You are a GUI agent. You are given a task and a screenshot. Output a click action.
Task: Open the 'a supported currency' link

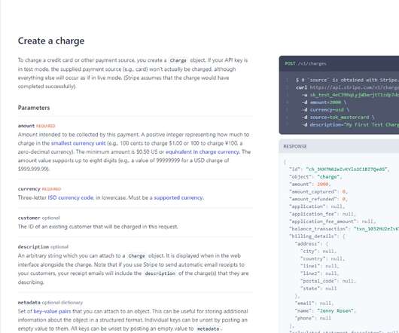point(177,197)
